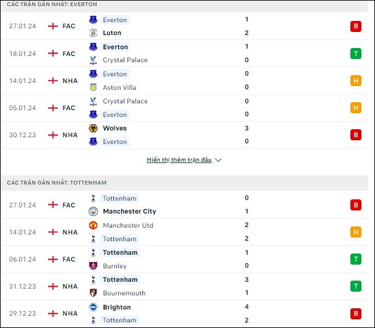Click the Luton club crest icon
This screenshot has height=328, width=375.
(93, 33)
